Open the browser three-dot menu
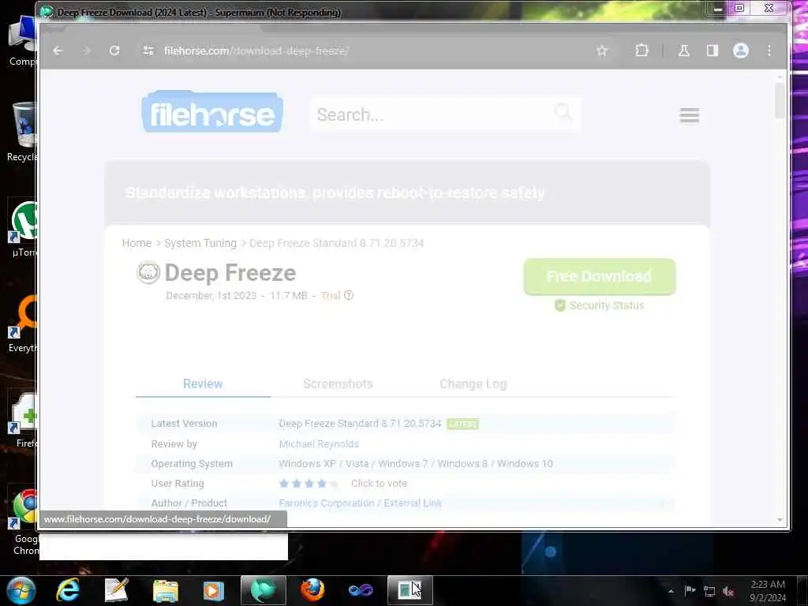Image resolution: width=808 pixels, height=606 pixels. [769, 50]
